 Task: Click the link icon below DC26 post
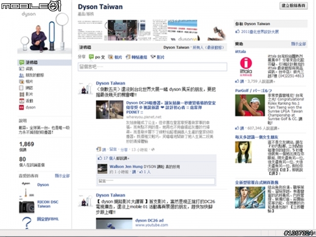pyautogui.click(x=98, y=149)
